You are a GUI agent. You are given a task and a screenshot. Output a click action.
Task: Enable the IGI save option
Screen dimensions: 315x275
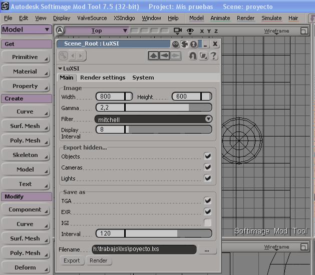pyautogui.click(x=208, y=222)
